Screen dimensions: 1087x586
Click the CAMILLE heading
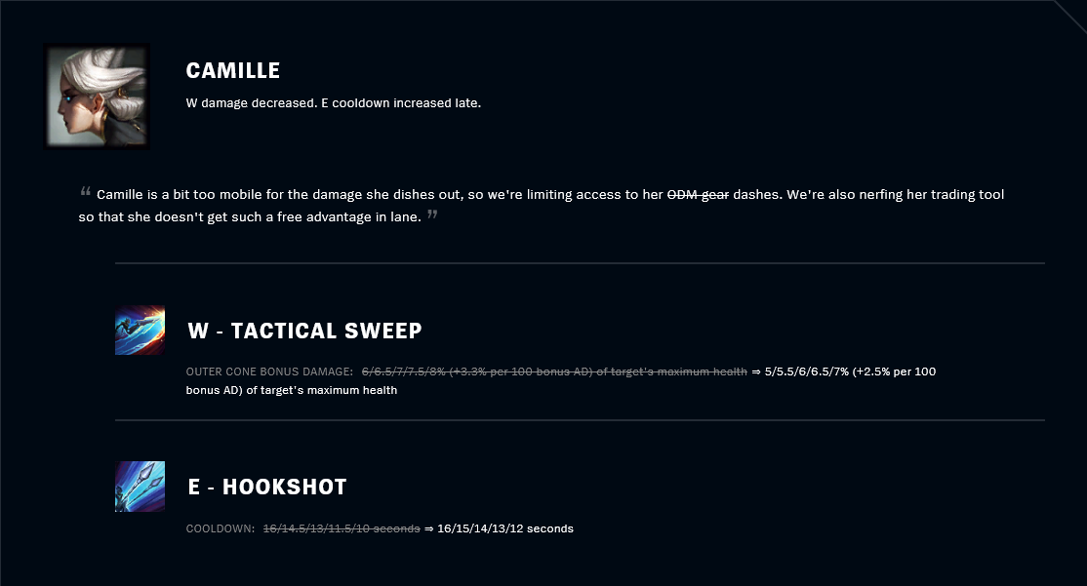click(x=233, y=70)
